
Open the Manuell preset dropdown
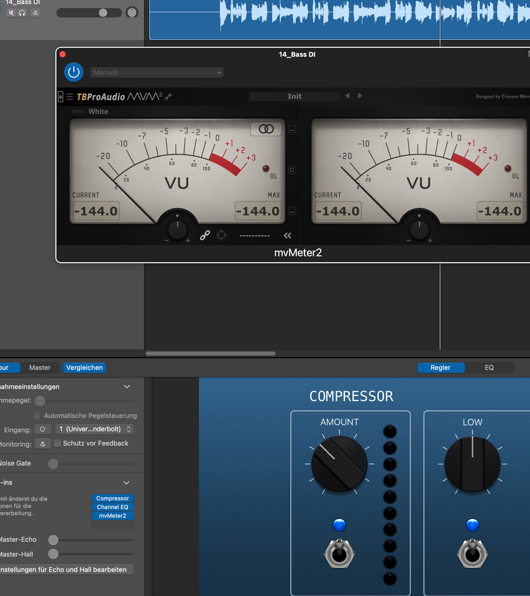coord(157,73)
